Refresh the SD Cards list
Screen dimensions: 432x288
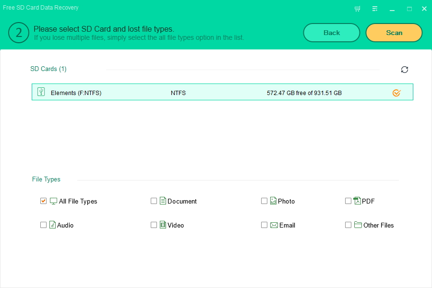click(405, 70)
